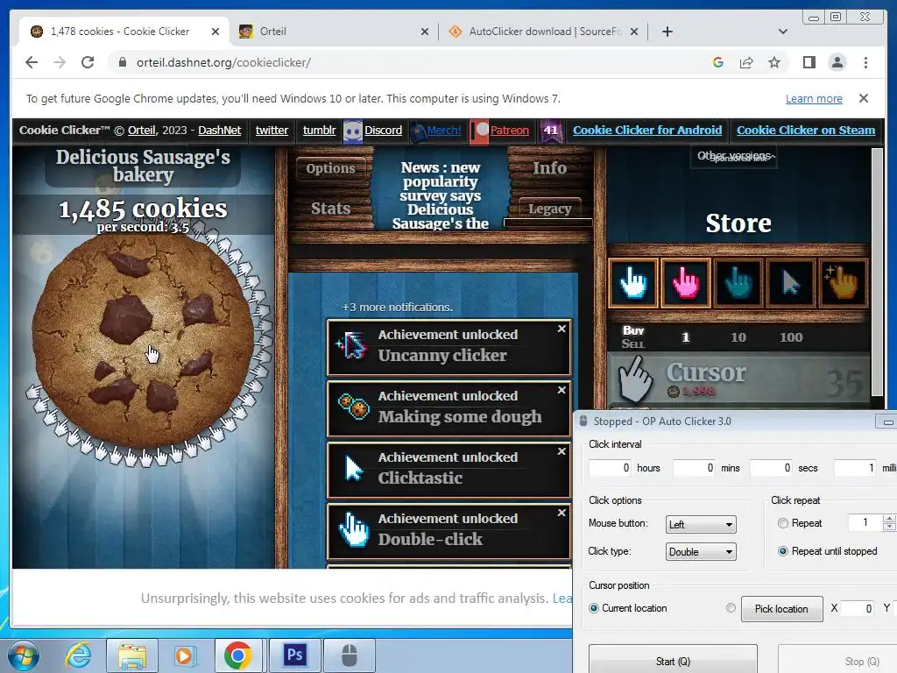Open the twitter link
This screenshot has height=673, width=897.
point(272,131)
